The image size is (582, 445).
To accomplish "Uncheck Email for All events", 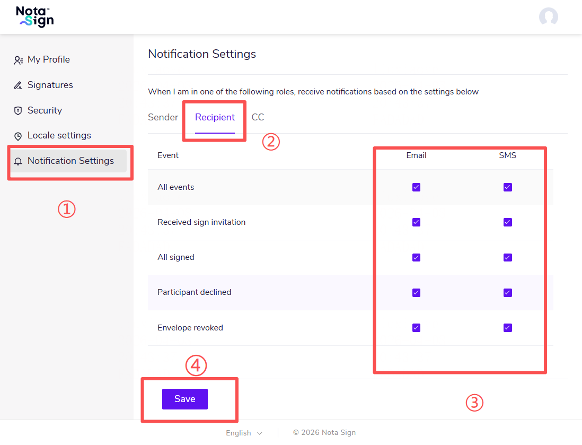I will point(416,187).
